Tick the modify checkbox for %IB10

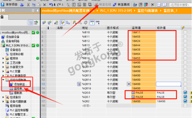click(185, 32)
